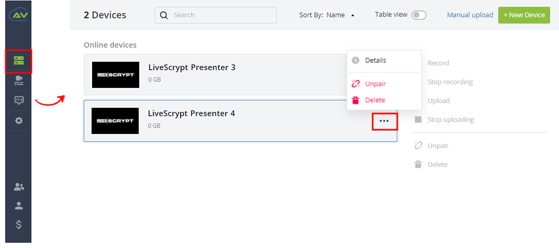Open the team users icon in sidebar
Screen dimensions: 559x248
click(19, 186)
